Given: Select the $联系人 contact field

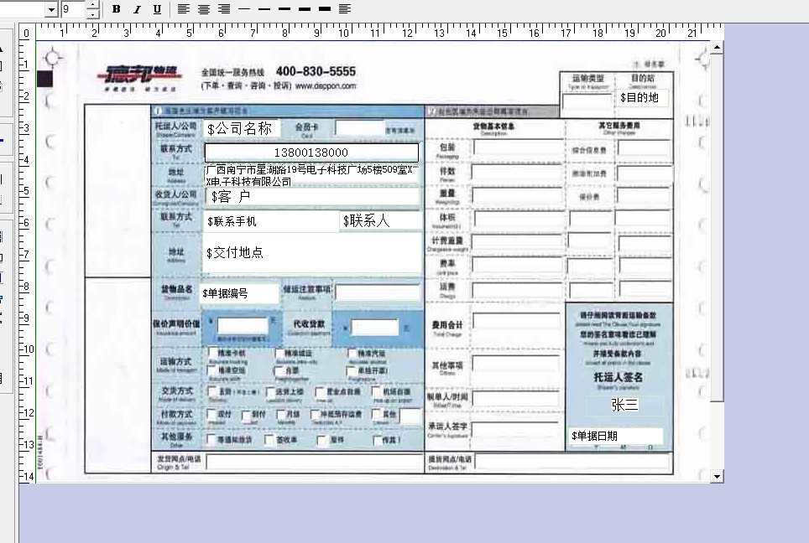Looking at the screenshot, I should [x=381, y=221].
